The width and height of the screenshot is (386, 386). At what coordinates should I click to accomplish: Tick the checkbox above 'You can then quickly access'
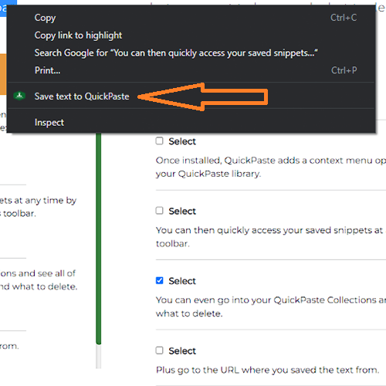click(160, 211)
